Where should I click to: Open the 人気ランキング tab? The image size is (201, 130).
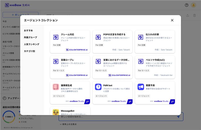point(32,44)
